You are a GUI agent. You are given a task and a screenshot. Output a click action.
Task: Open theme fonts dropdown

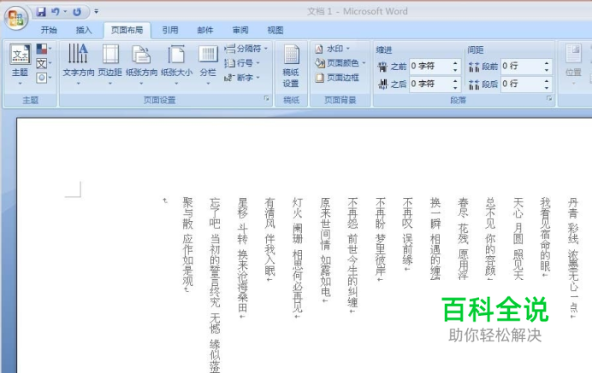44,63
